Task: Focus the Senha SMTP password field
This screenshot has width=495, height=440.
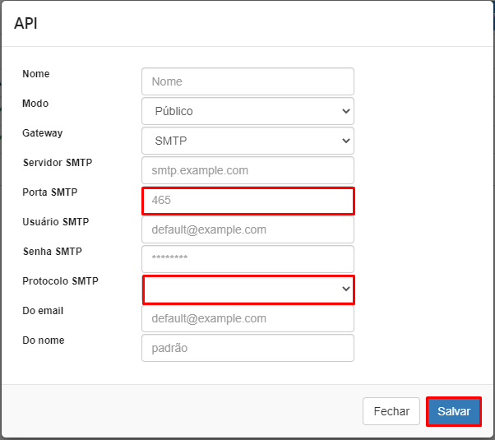Action: click(x=247, y=259)
